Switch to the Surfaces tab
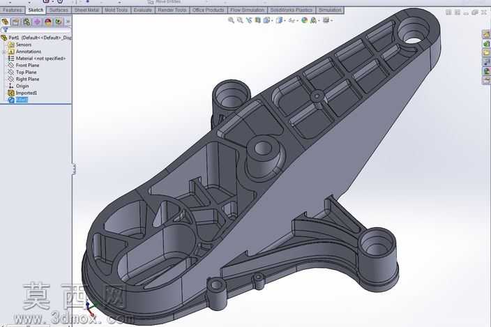The width and height of the screenshot is (491, 327). pos(59,10)
